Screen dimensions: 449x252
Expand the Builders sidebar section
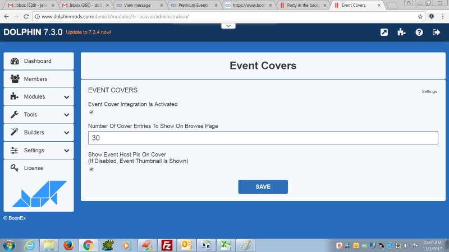pyautogui.click(x=39, y=133)
